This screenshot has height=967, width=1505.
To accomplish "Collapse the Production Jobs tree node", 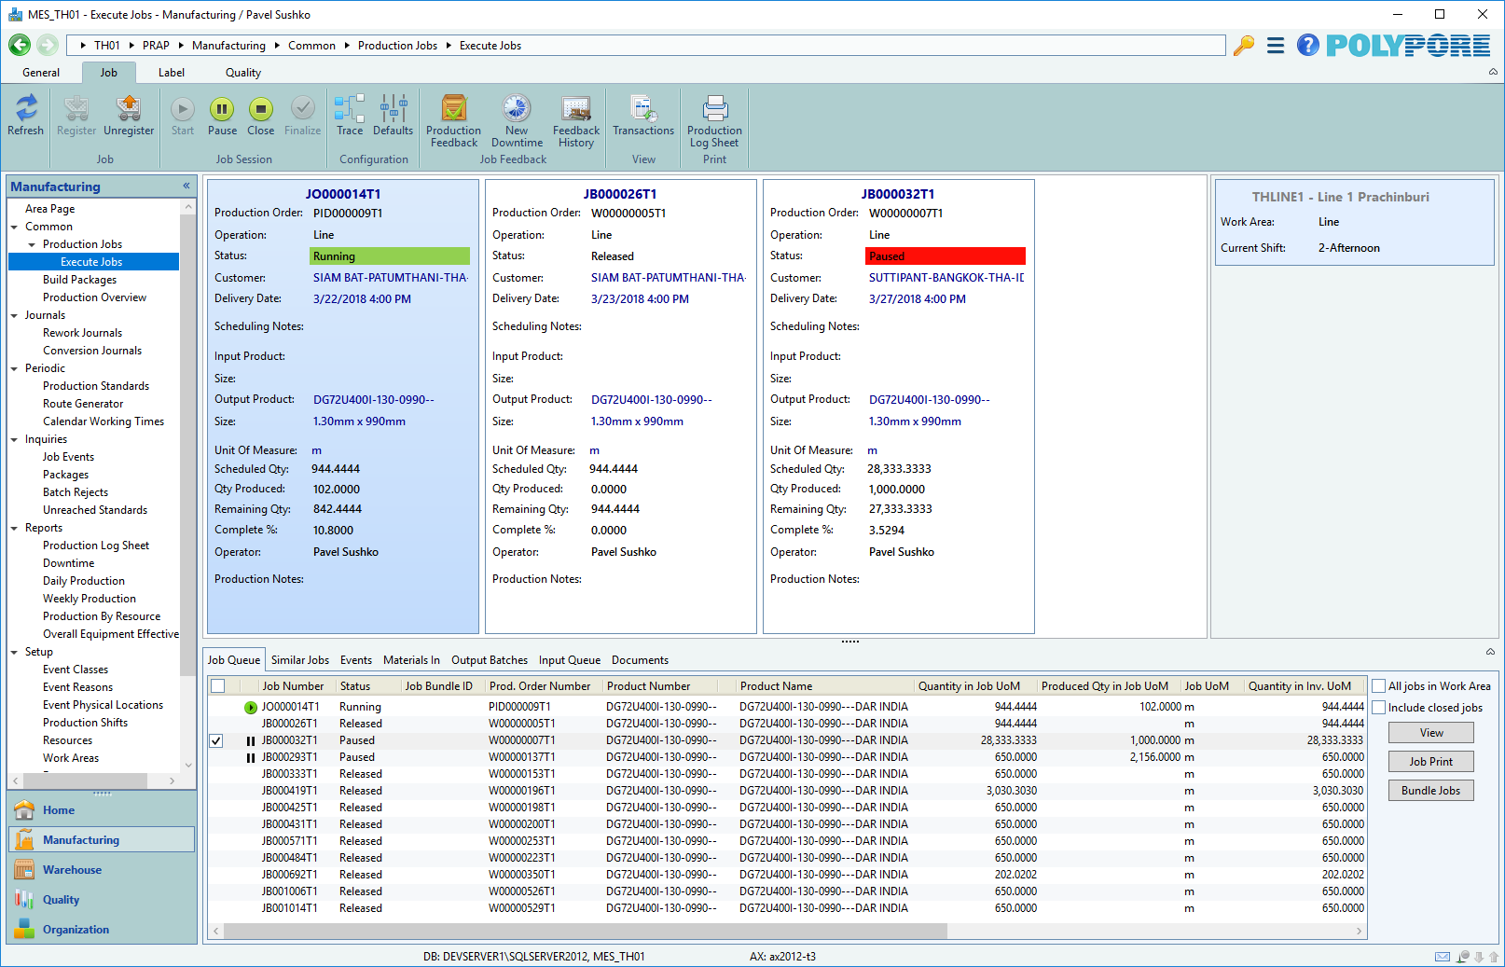I will click(x=32, y=244).
